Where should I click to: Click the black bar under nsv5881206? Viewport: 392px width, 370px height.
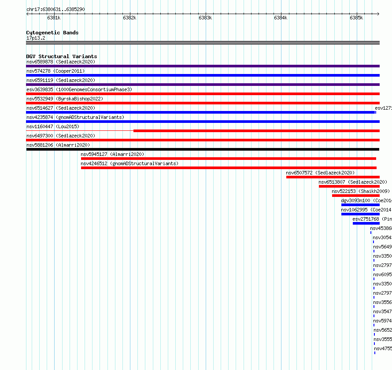click(x=203, y=149)
